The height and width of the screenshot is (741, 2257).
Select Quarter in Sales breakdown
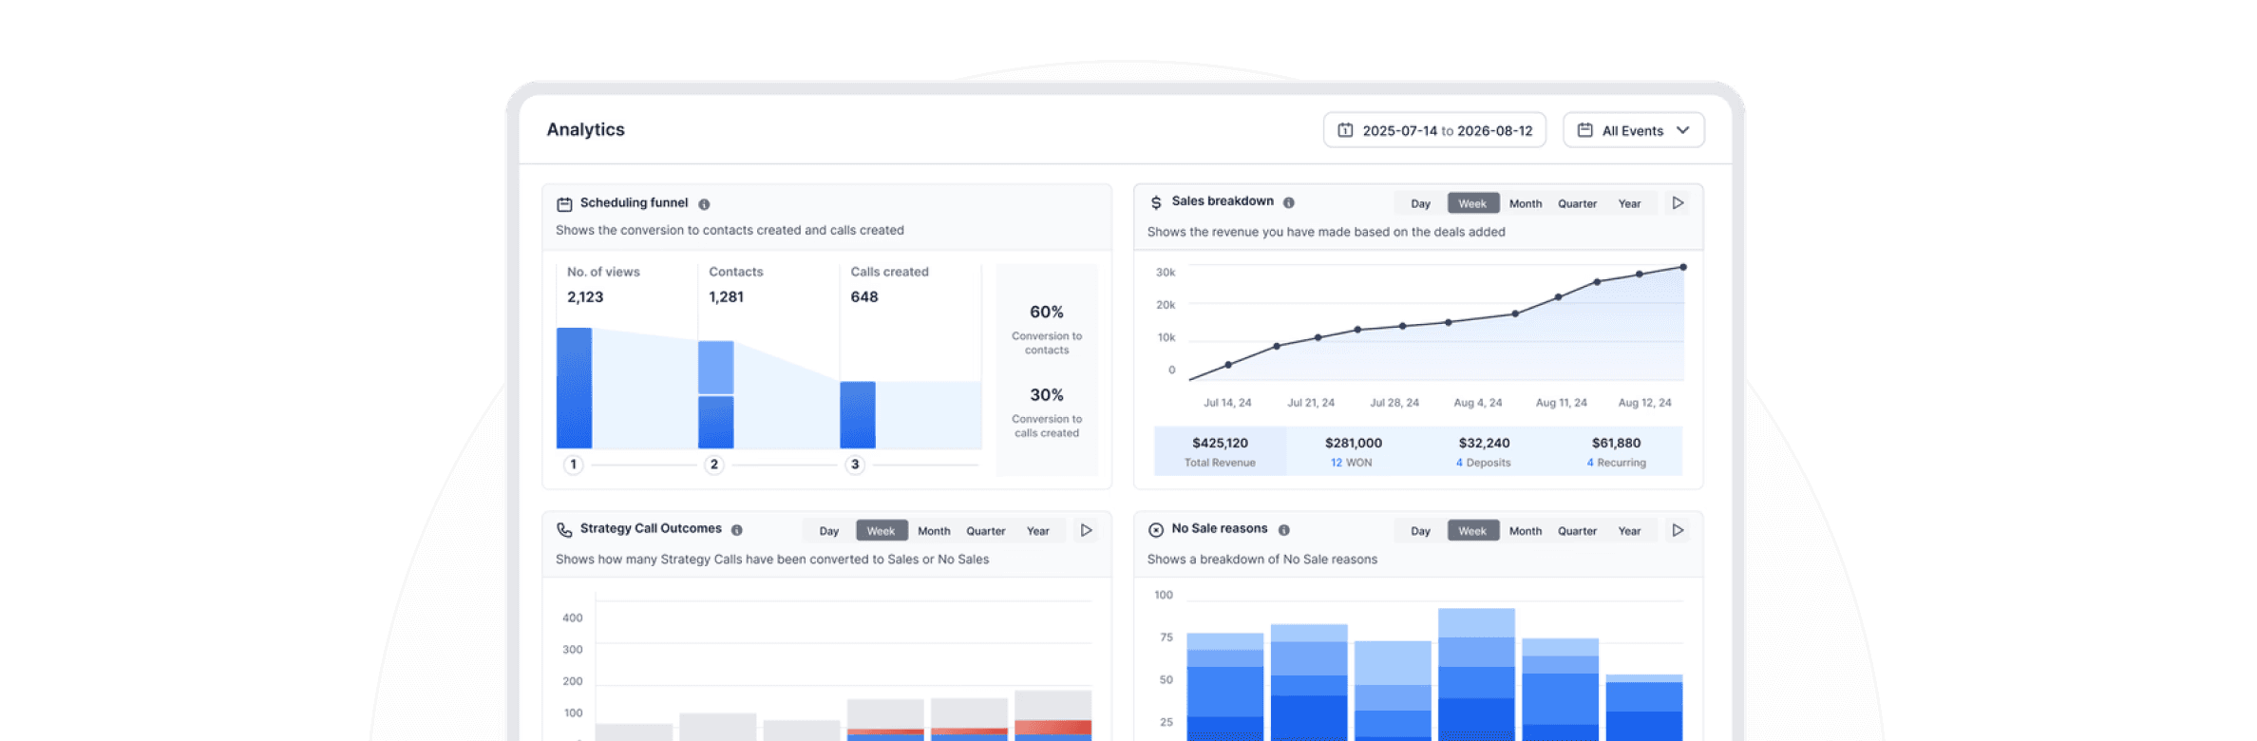(1577, 203)
